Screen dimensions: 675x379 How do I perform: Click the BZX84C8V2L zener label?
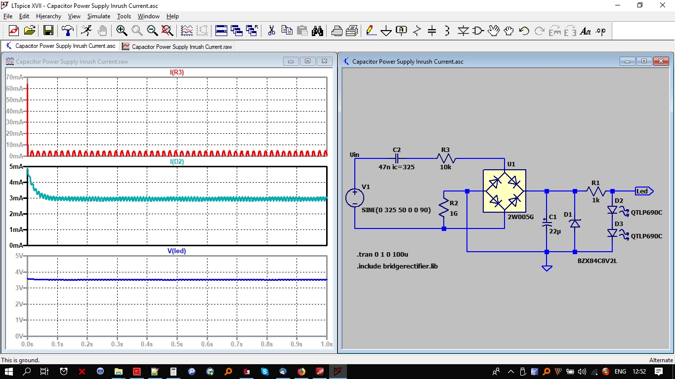(x=597, y=261)
